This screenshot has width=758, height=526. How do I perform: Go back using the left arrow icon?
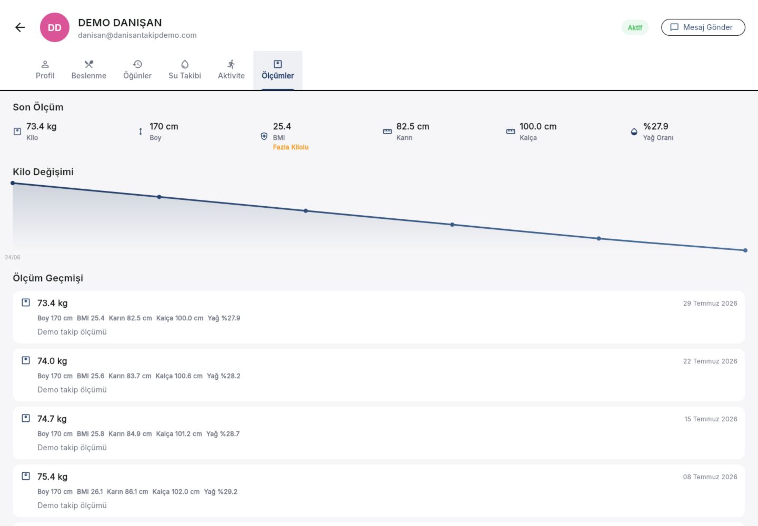(x=20, y=27)
